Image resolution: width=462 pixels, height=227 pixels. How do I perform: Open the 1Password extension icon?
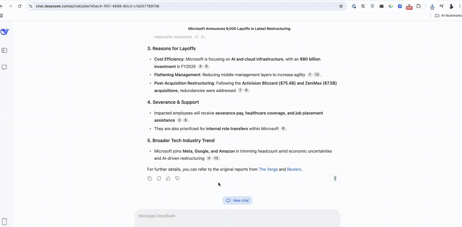354,6
